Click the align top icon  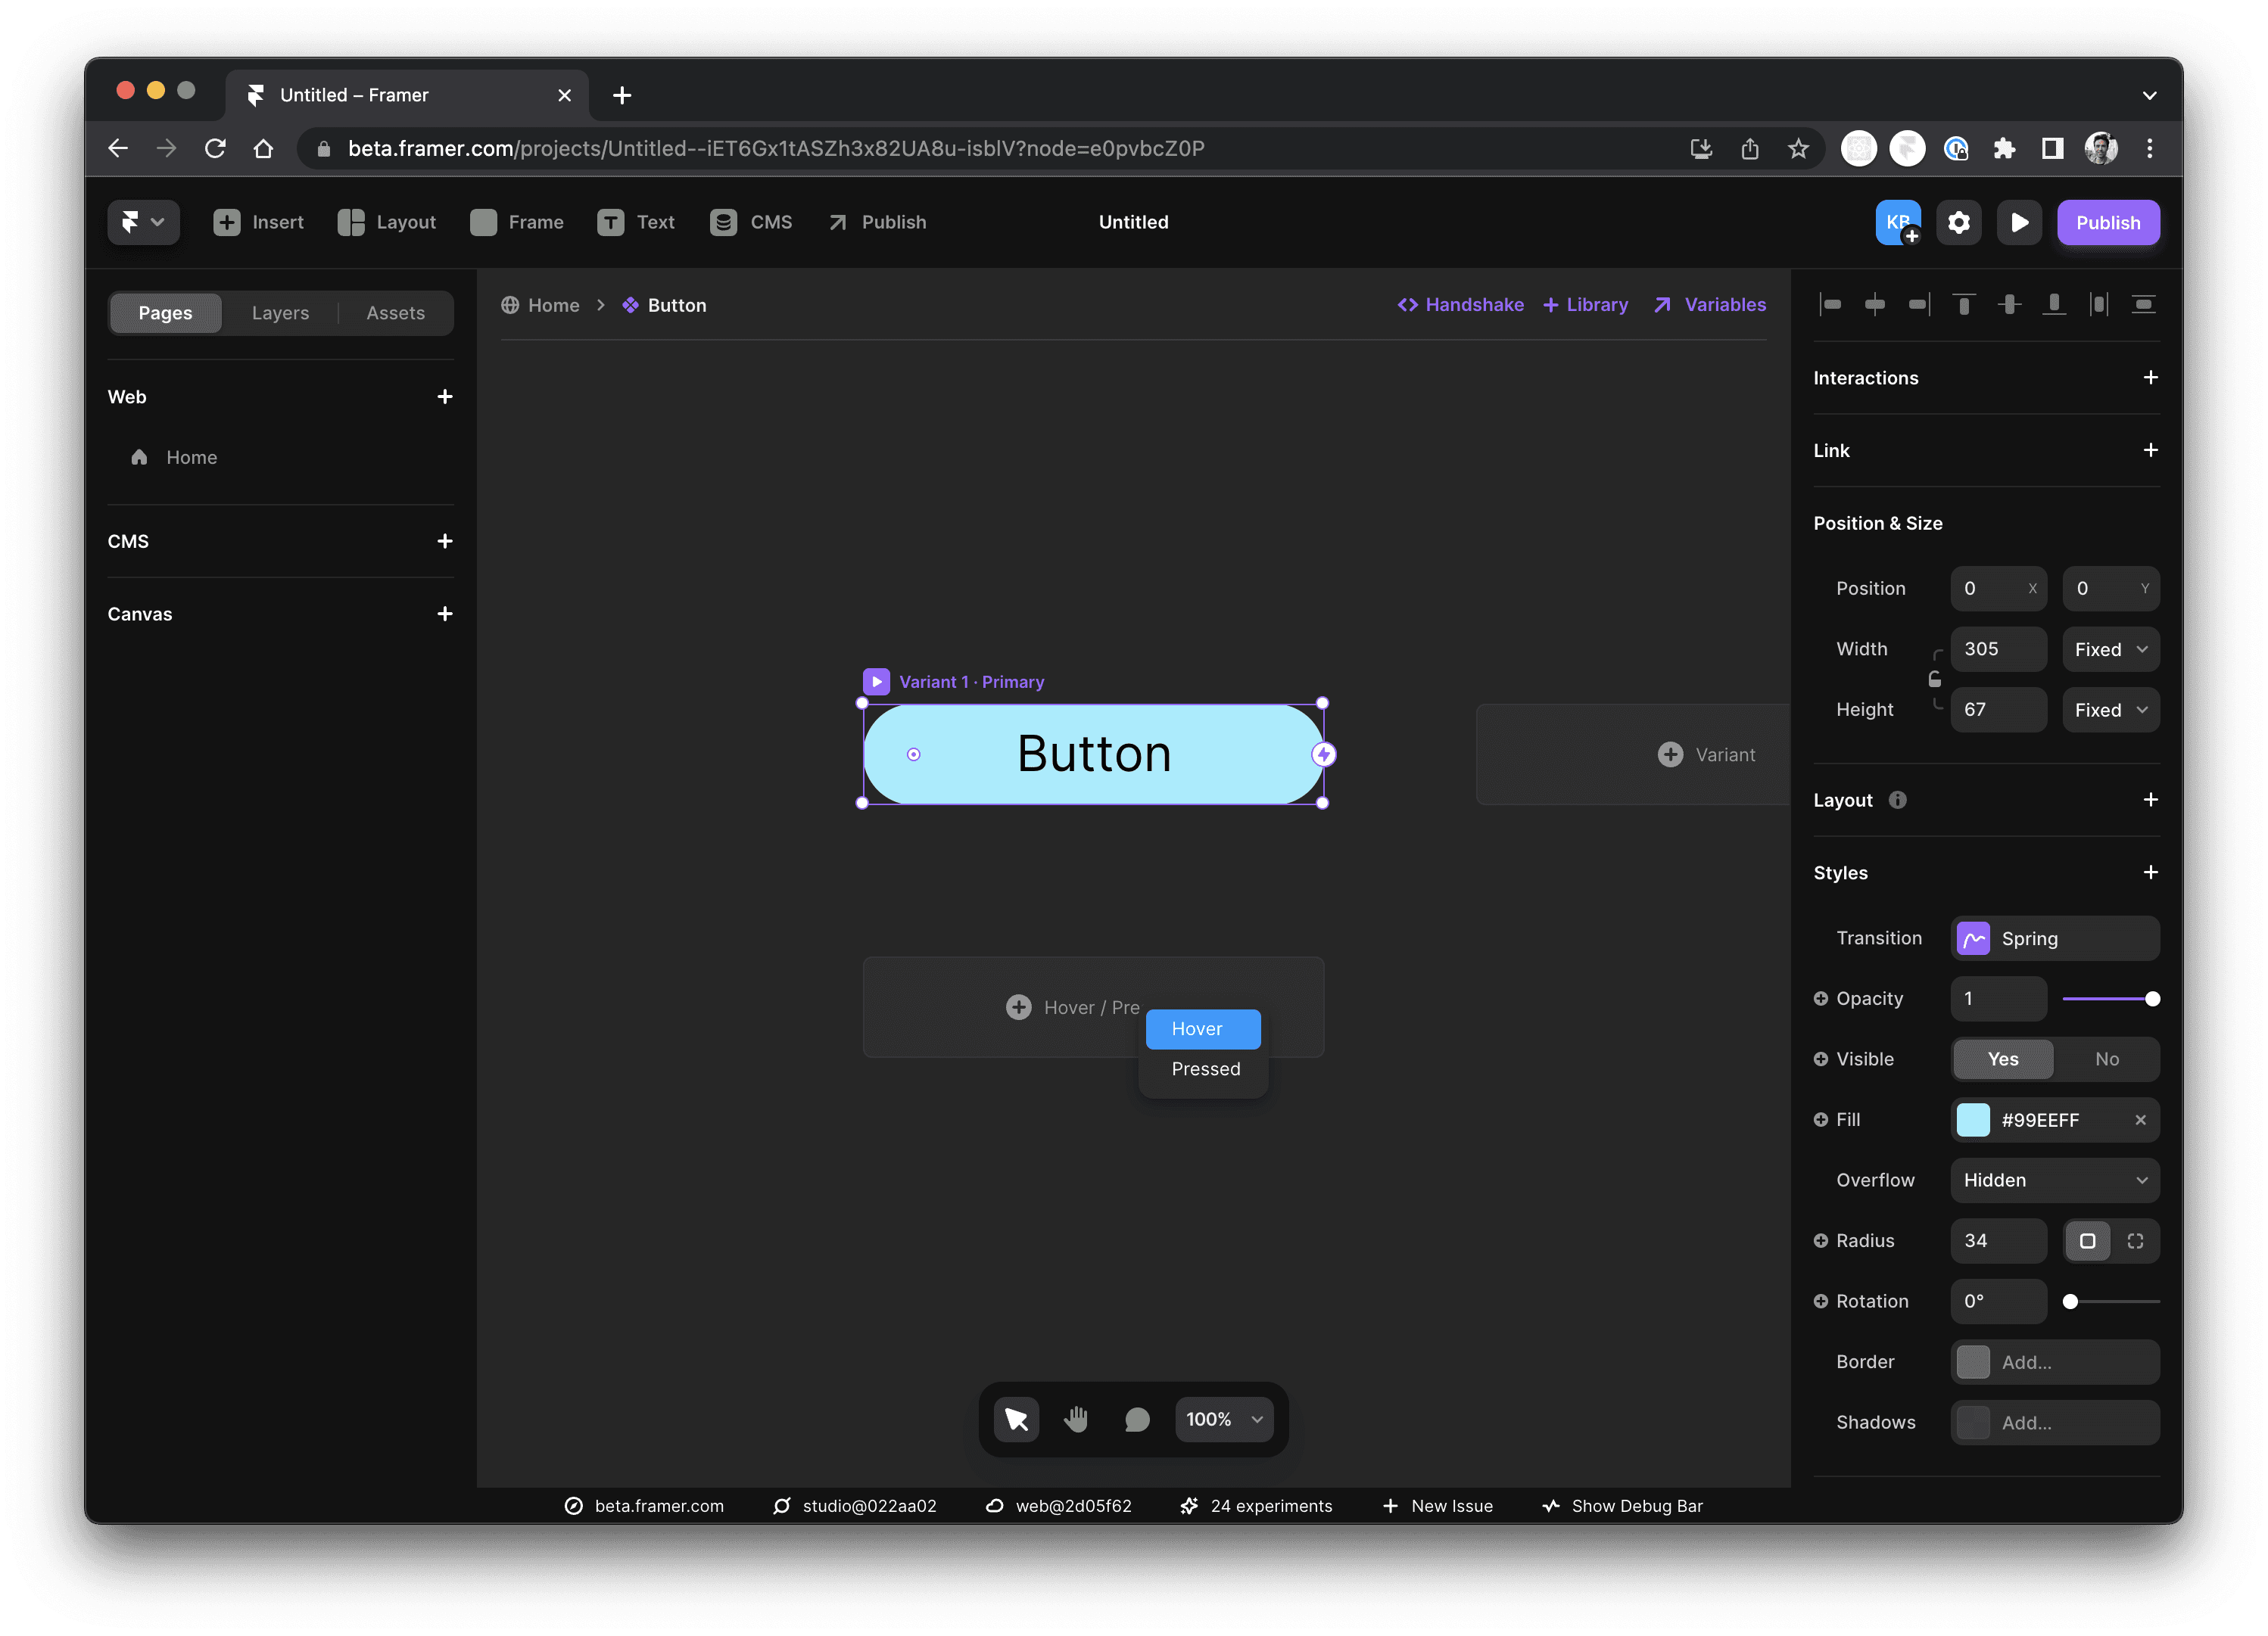point(1964,305)
